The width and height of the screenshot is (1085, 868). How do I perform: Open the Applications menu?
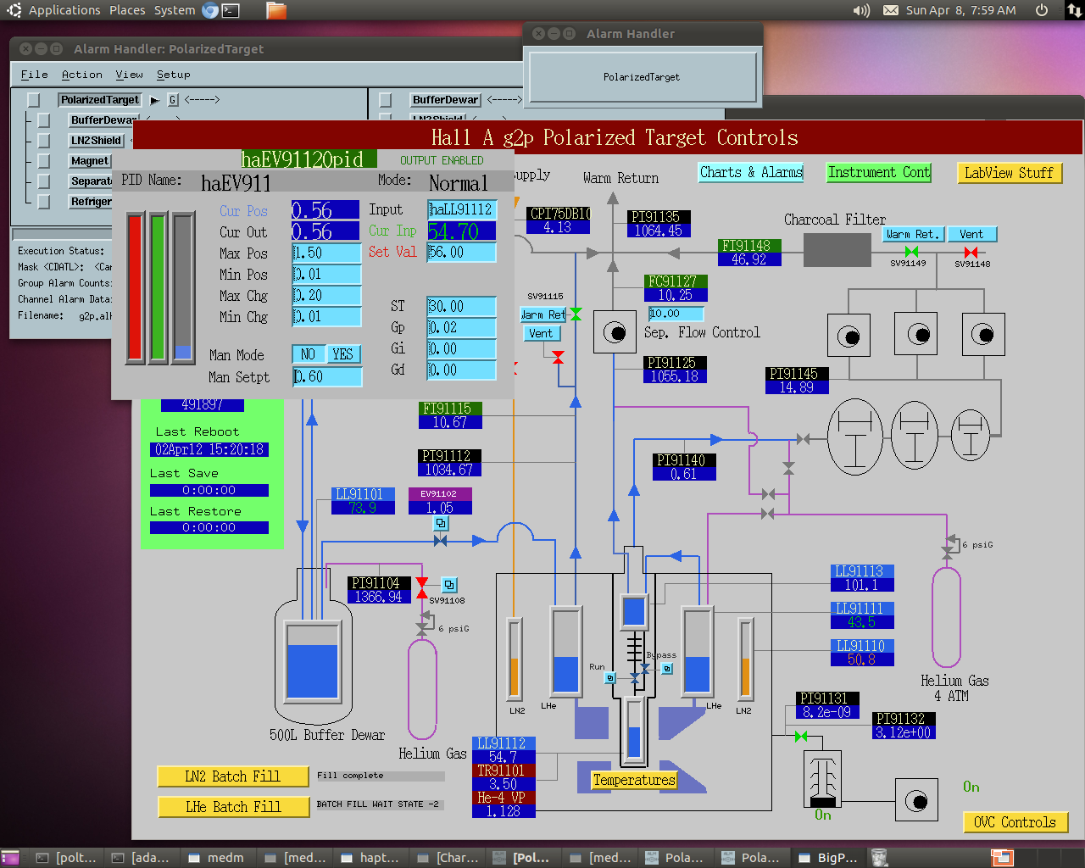tap(64, 10)
